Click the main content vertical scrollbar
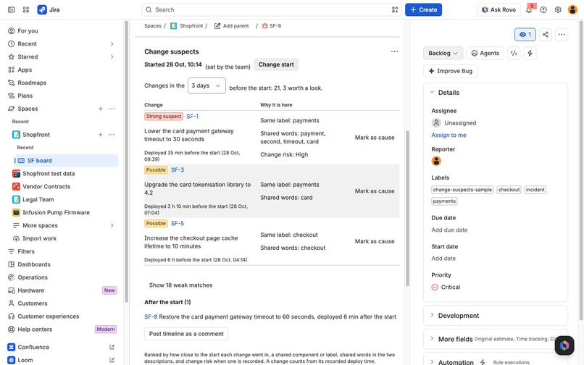The height and width of the screenshot is (365, 584). 407,209
